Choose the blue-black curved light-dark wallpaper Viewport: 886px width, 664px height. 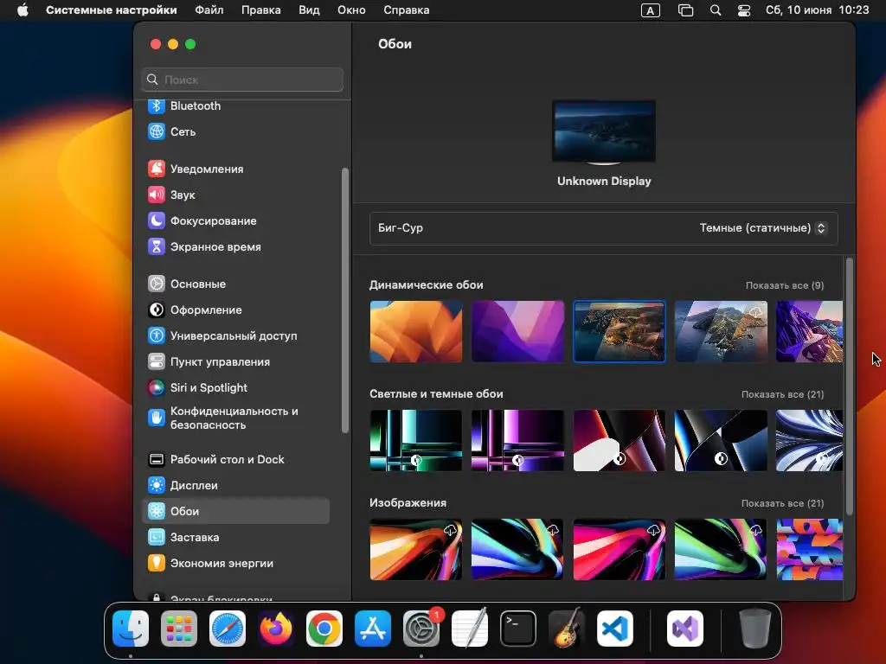click(x=721, y=440)
